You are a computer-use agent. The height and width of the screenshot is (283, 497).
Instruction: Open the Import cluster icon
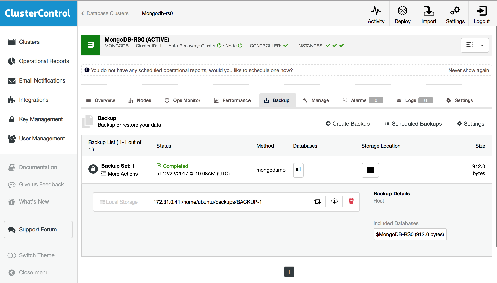429,11
